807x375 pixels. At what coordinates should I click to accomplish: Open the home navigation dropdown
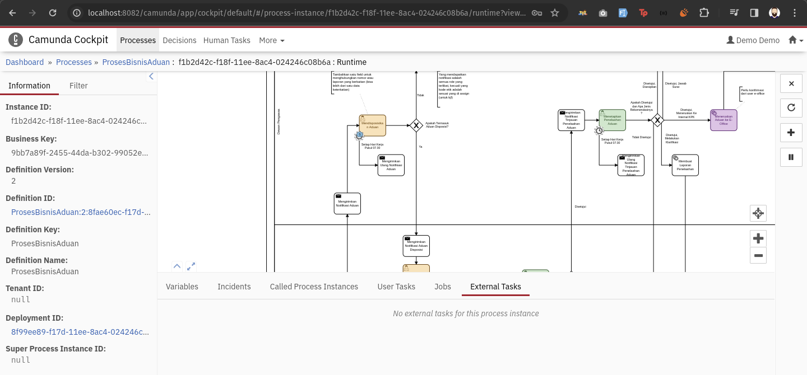click(x=795, y=40)
